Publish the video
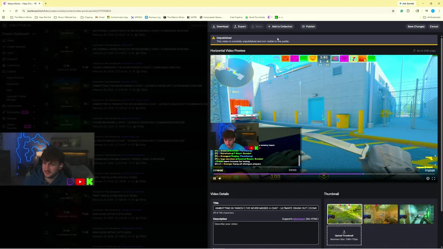The image size is (443, 249). pos(308,26)
